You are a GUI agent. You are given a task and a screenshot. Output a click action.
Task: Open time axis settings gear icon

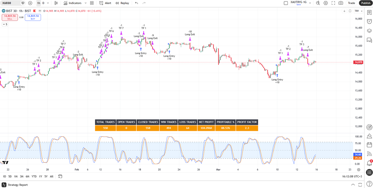(359, 170)
